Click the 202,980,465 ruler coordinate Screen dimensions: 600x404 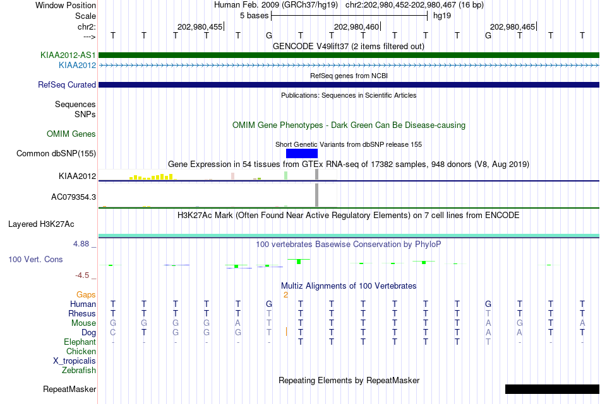(x=512, y=26)
